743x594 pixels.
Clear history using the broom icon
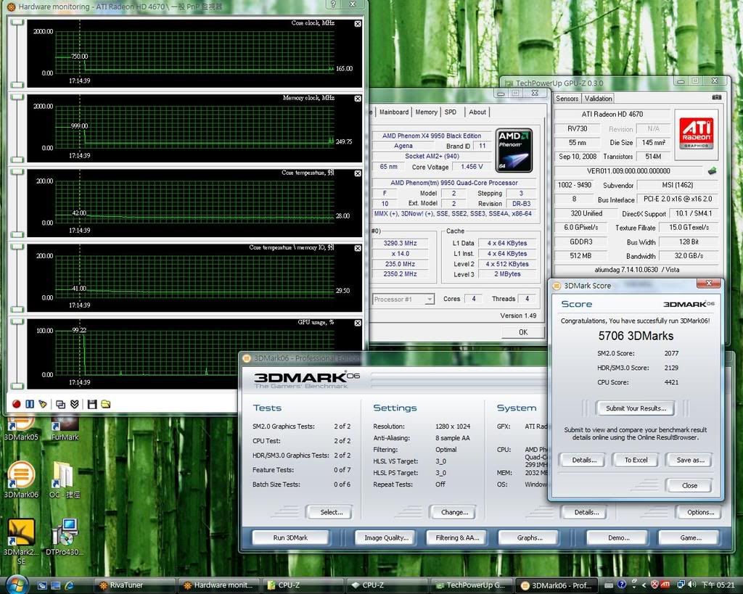(43, 404)
